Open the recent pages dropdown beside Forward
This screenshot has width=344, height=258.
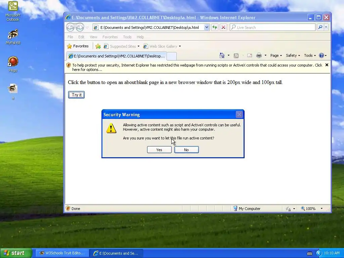(x=87, y=28)
